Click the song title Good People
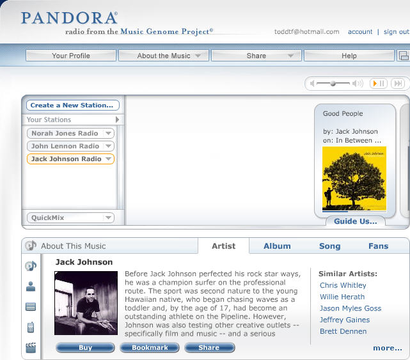 [343, 113]
